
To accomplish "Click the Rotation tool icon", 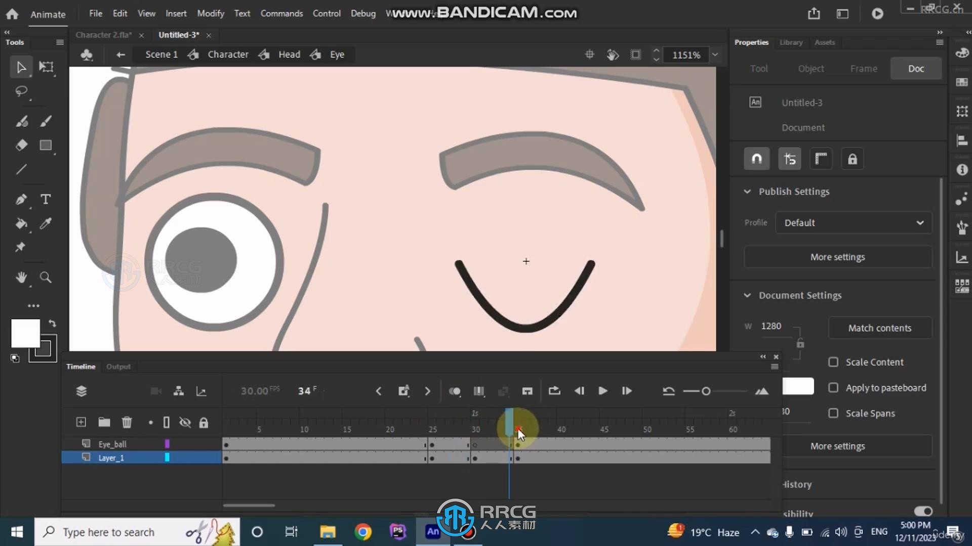I will [x=613, y=55].
